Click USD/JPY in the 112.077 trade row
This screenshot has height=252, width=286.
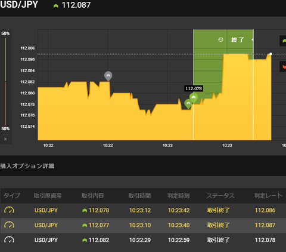46,225
